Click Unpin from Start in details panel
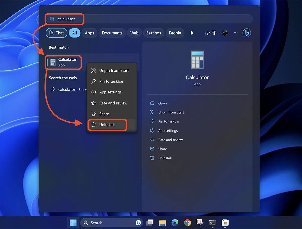Viewport: 302px width, 229px height. (167, 112)
